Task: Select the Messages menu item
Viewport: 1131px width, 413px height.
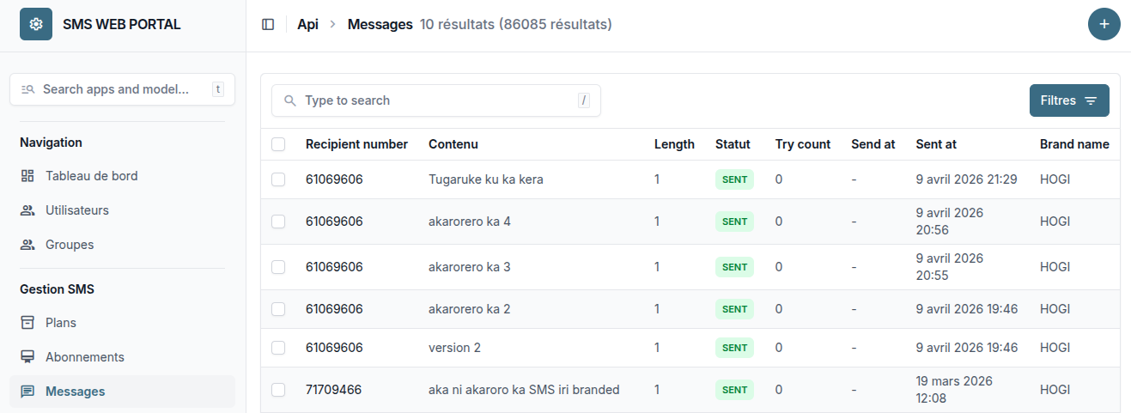Action: 122,392
